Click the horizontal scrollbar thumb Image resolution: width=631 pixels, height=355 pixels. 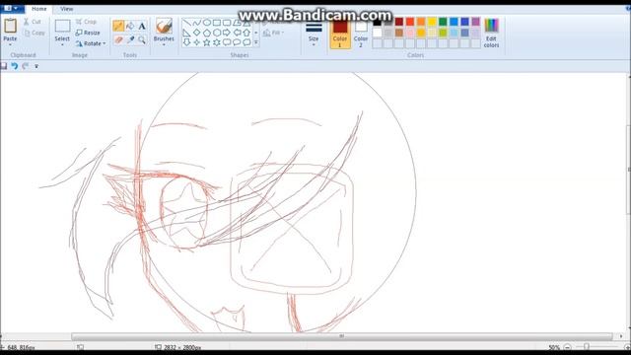click(x=342, y=336)
